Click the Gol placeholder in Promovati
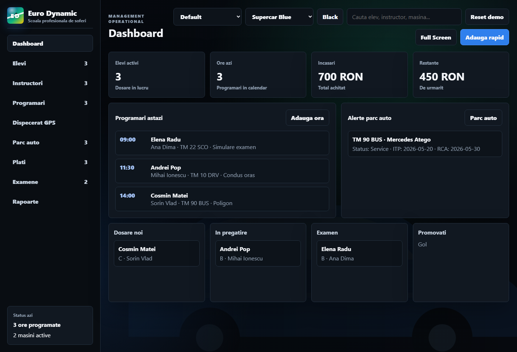517x352 pixels. tap(422, 244)
